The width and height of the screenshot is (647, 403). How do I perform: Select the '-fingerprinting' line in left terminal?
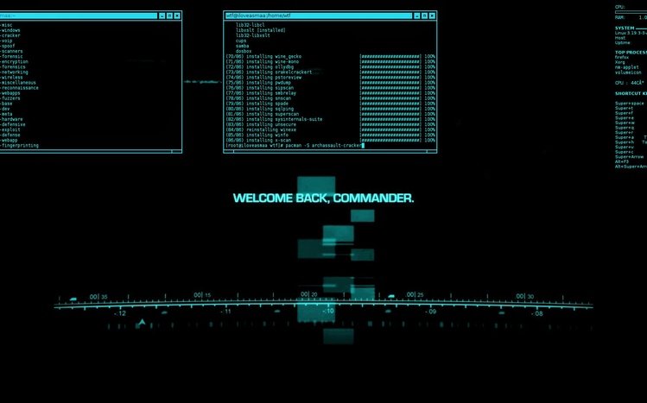pyautogui.click(x=19, y=146)
